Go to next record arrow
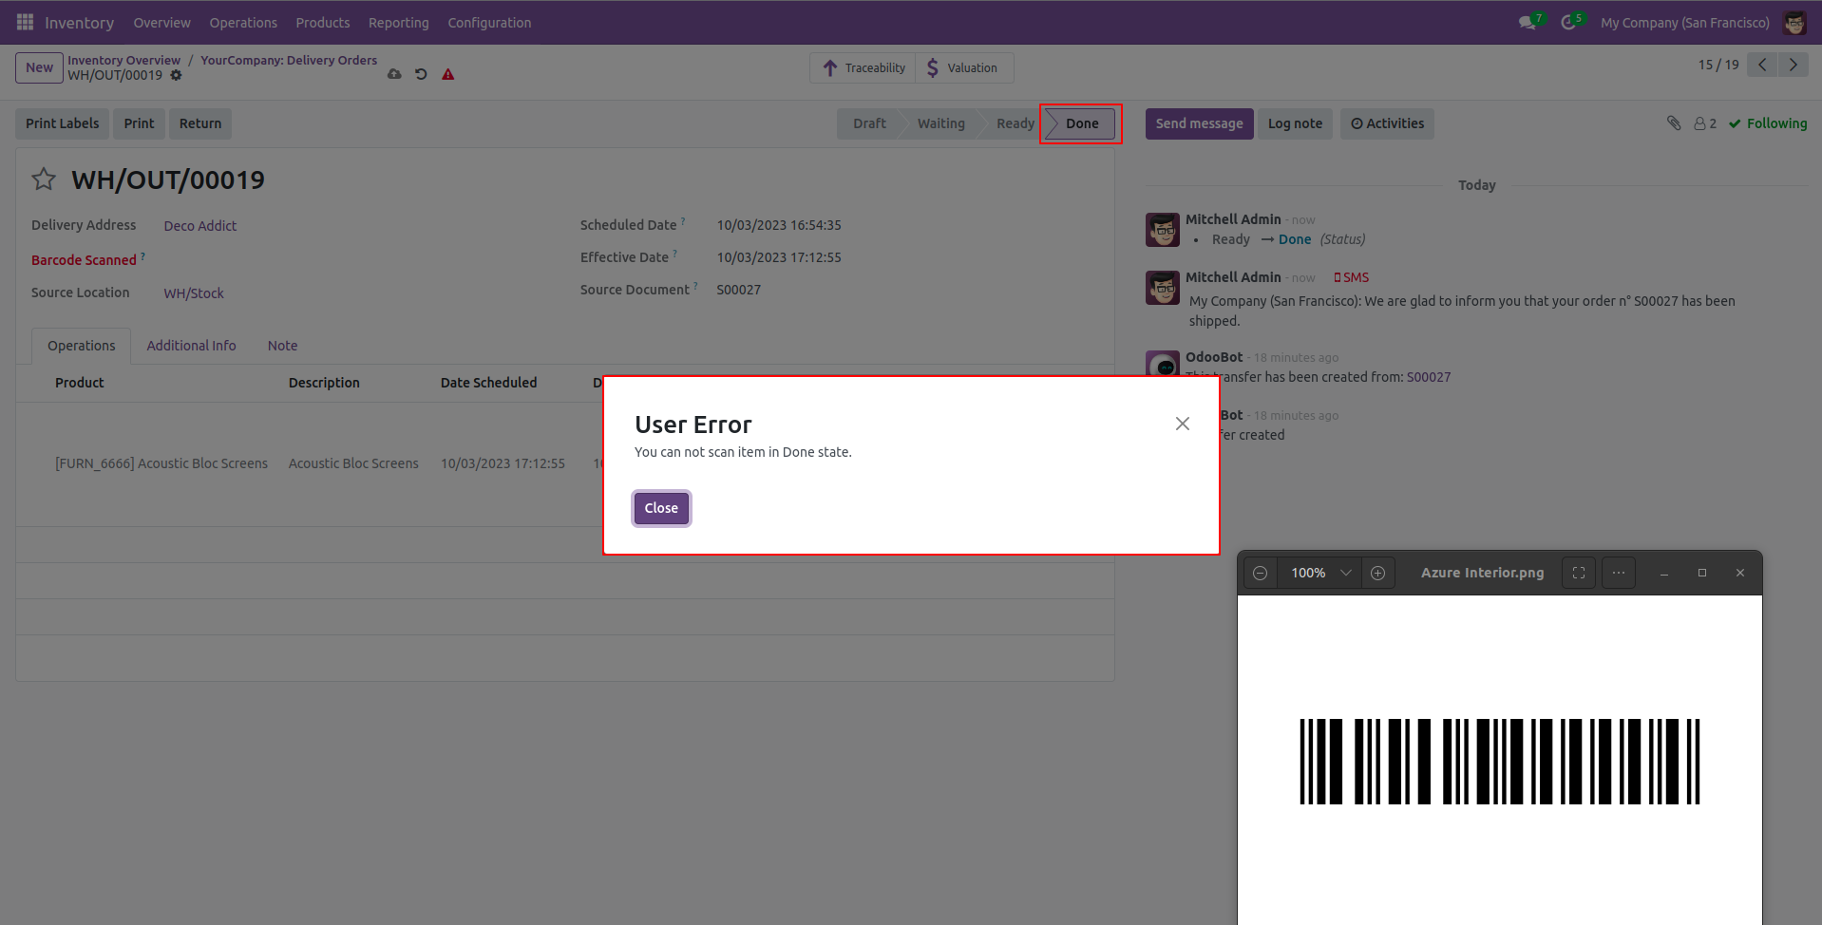 (x=1794, y=65)
